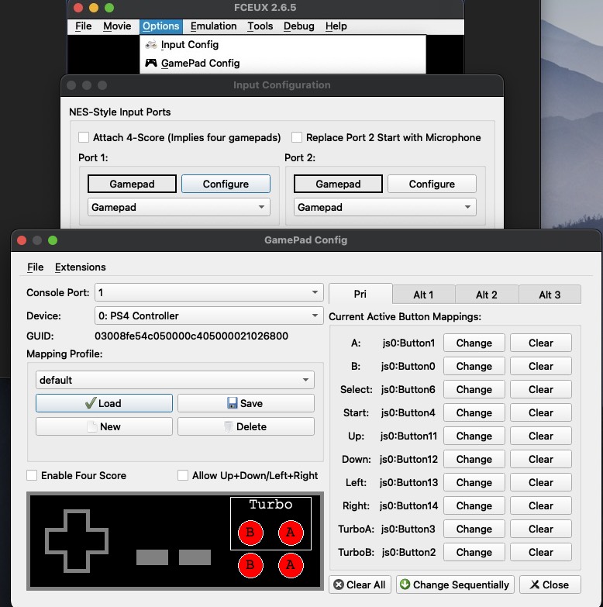Switch to the Alt 1 tab
Screen dimensions: 603x607
click(423, 295)
